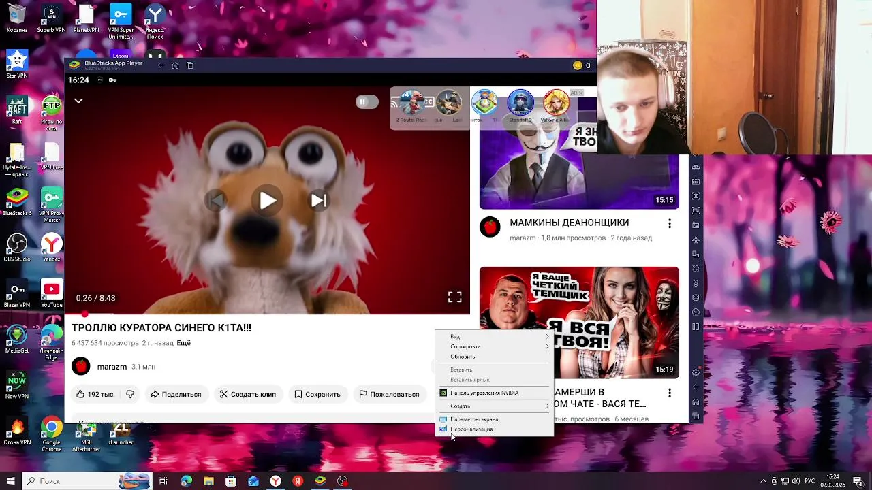Collapse the YouTube player with down chevron

pos(78,101)
